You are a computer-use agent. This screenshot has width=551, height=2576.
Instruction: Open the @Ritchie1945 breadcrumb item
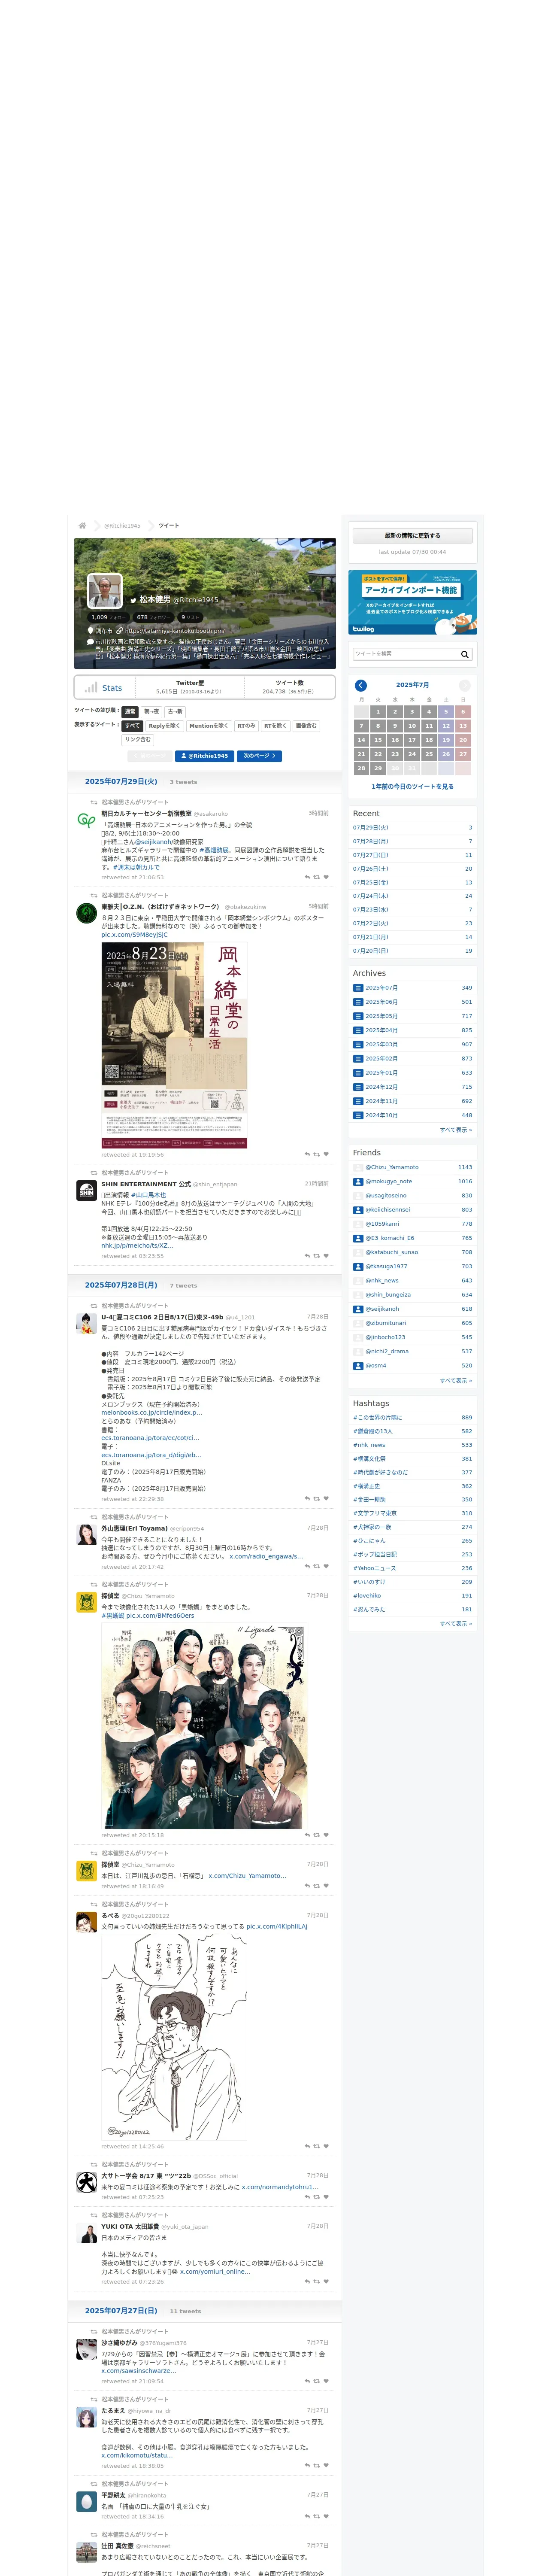pos(122,525)
